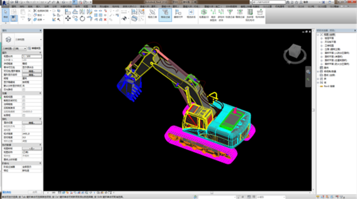Enable the Crop View checkbox
Screen dimensions: 357x199
[x=24, y=97]
